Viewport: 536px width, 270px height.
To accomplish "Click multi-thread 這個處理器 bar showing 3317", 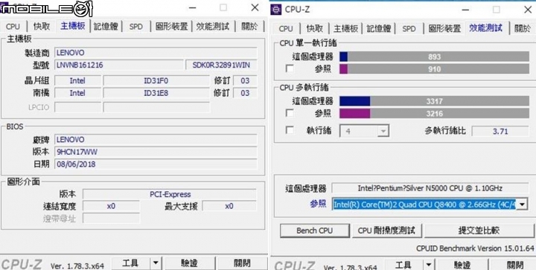I will pos(434,101).
